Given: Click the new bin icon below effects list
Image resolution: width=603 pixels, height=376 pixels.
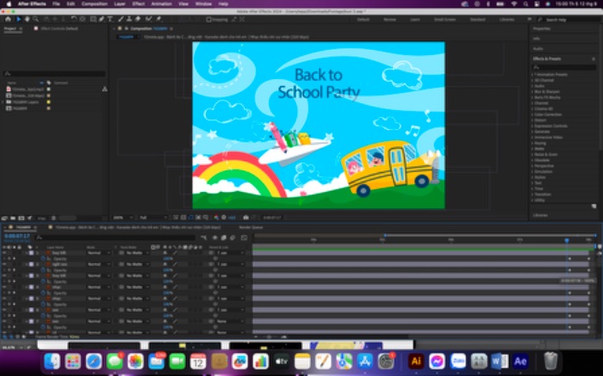Looking at the screenshot, I should tap(594, 206).
